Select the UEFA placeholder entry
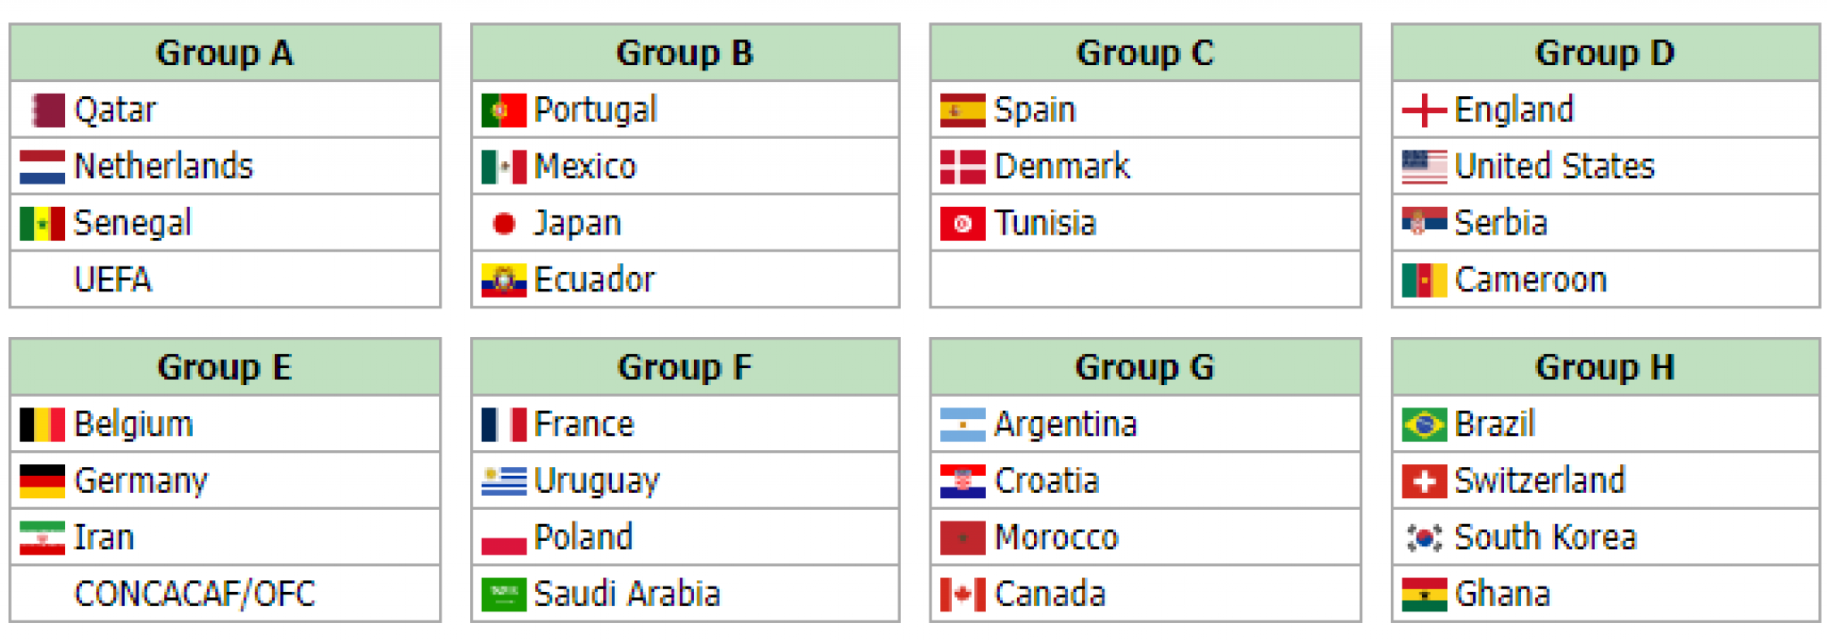Image resolution: width=1827 pixels, height=640 pixels. pos(113,280)
